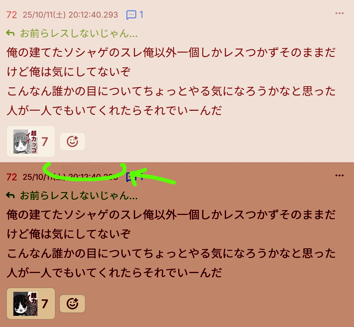Click the light post body text about ソシャゲ
Viewport: 354px width, 327px height.
(171, 81)
